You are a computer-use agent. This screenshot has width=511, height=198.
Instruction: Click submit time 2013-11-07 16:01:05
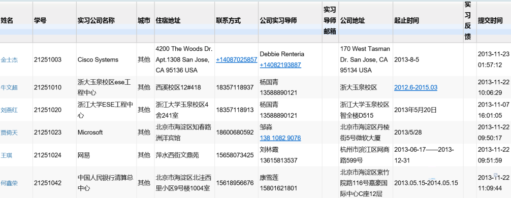[x=494, y=110]
